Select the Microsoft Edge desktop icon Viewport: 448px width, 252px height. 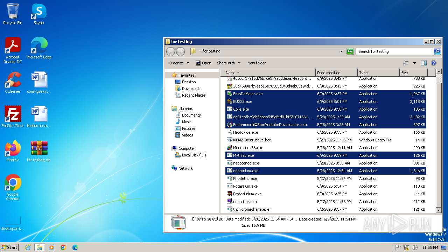pos(39,48)
